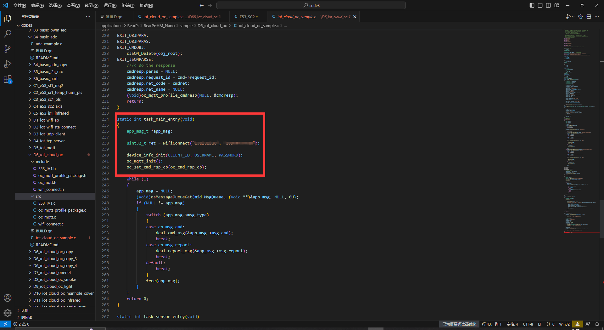
Task: Click the split editor right icon
Action: pyautogui.click(x=589, y=17)
